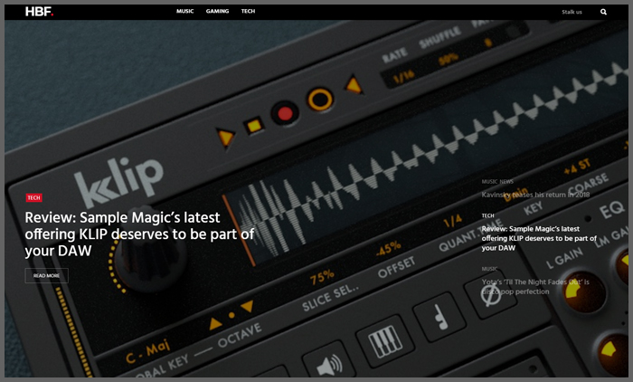Click the HBF site logo

tap(39, 12)
